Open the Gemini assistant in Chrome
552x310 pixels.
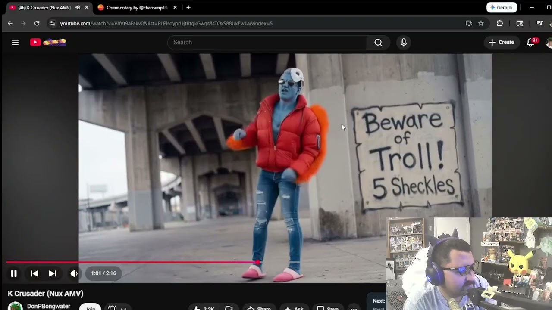[x=502, y=7]
